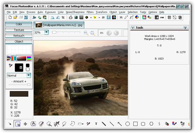
Task: Collapse the Tools panel arrow
Action: (133, 28)
